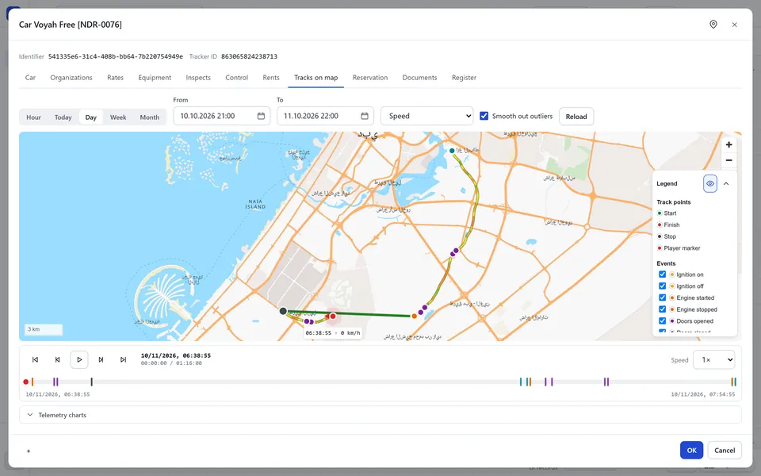761x476 pixels.
Task: Toggle legend visibility eye icon
Action: [x=710, y=183]
